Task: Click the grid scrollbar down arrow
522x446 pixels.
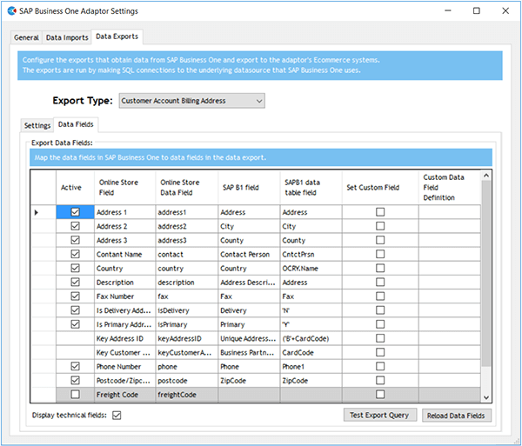Action: 486,397
